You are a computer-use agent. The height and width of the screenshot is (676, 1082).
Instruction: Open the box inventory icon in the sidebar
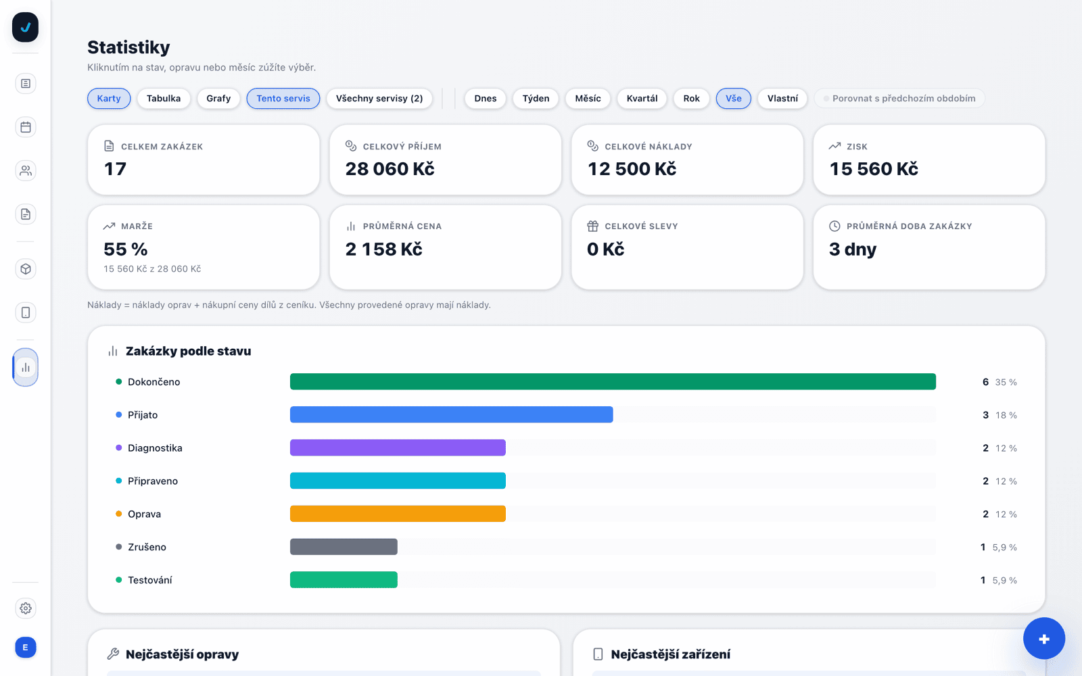click(x=26, y=269)
